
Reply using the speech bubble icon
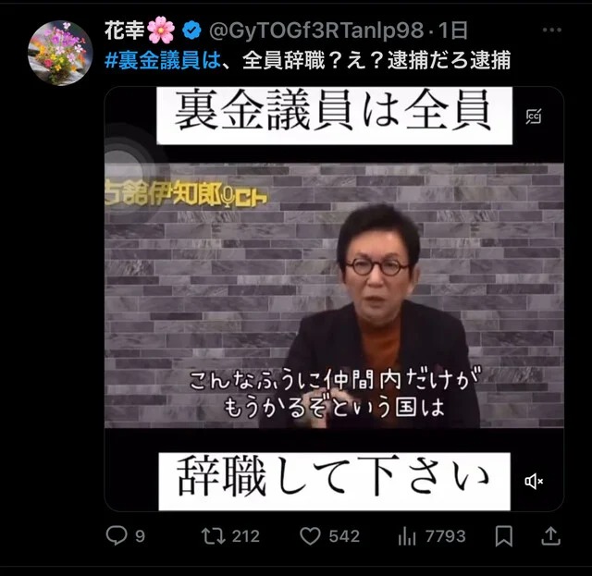pos(117,536)
